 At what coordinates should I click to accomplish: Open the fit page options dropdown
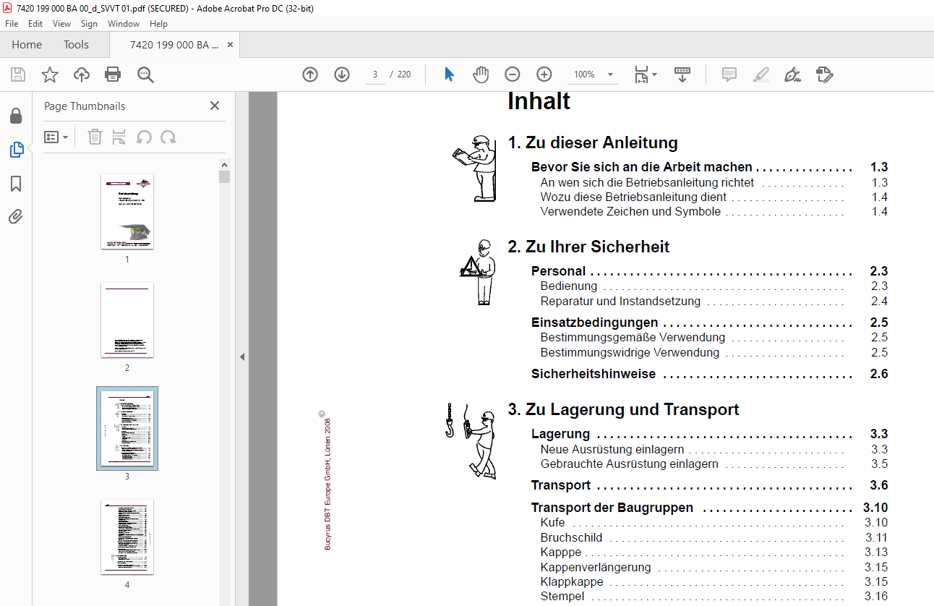[x=645, y=74]
